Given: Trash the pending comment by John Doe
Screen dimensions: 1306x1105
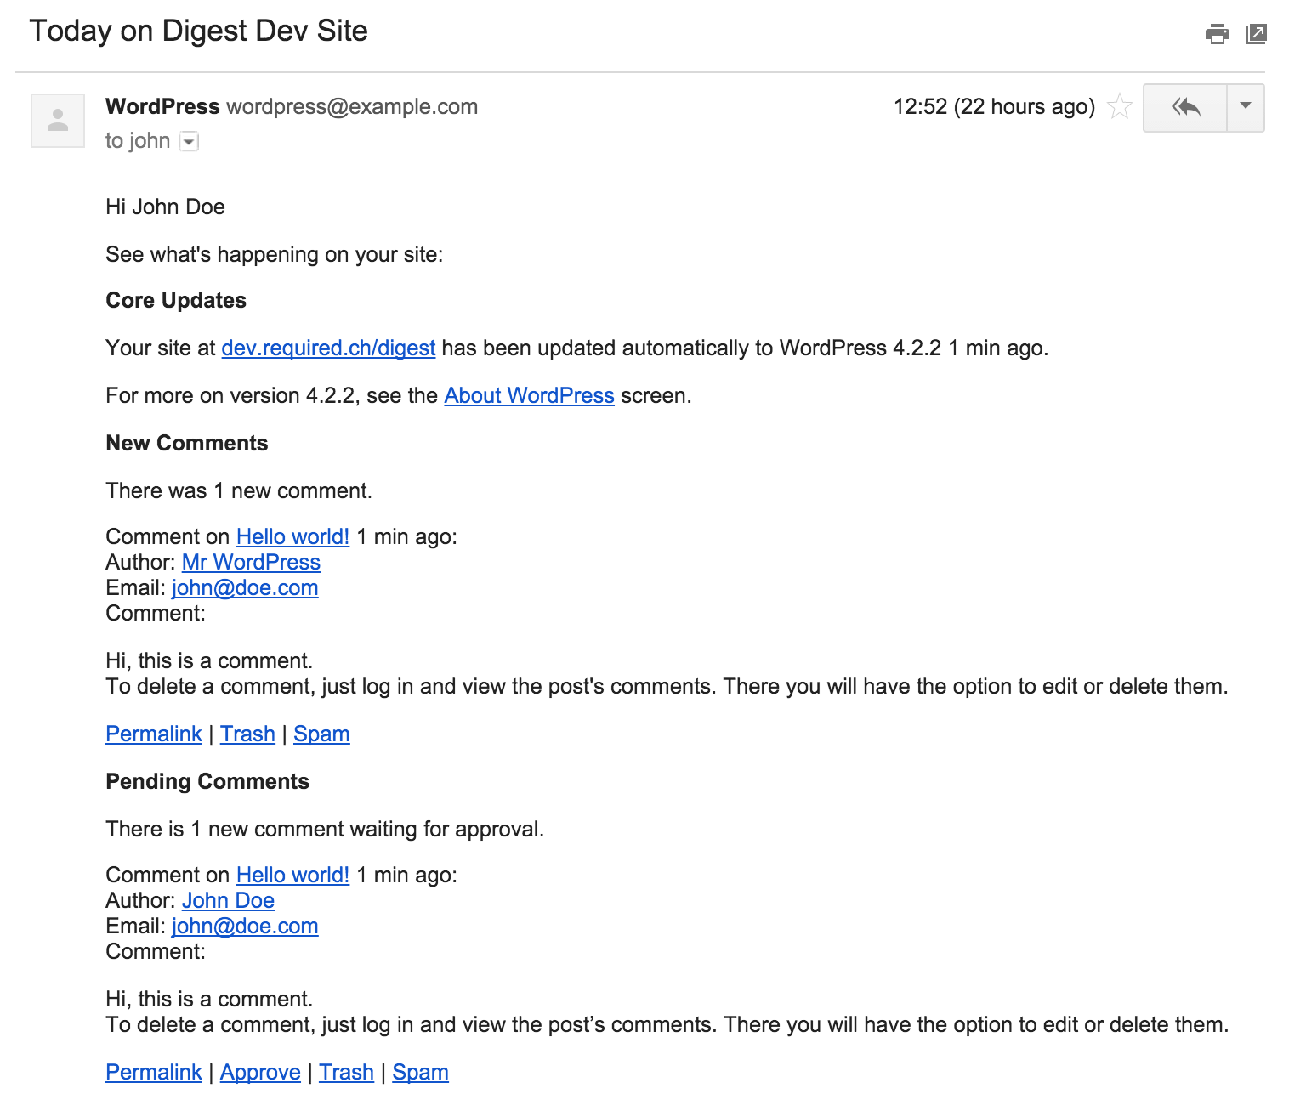Looking at the screenshot, I should point(346,1073).
